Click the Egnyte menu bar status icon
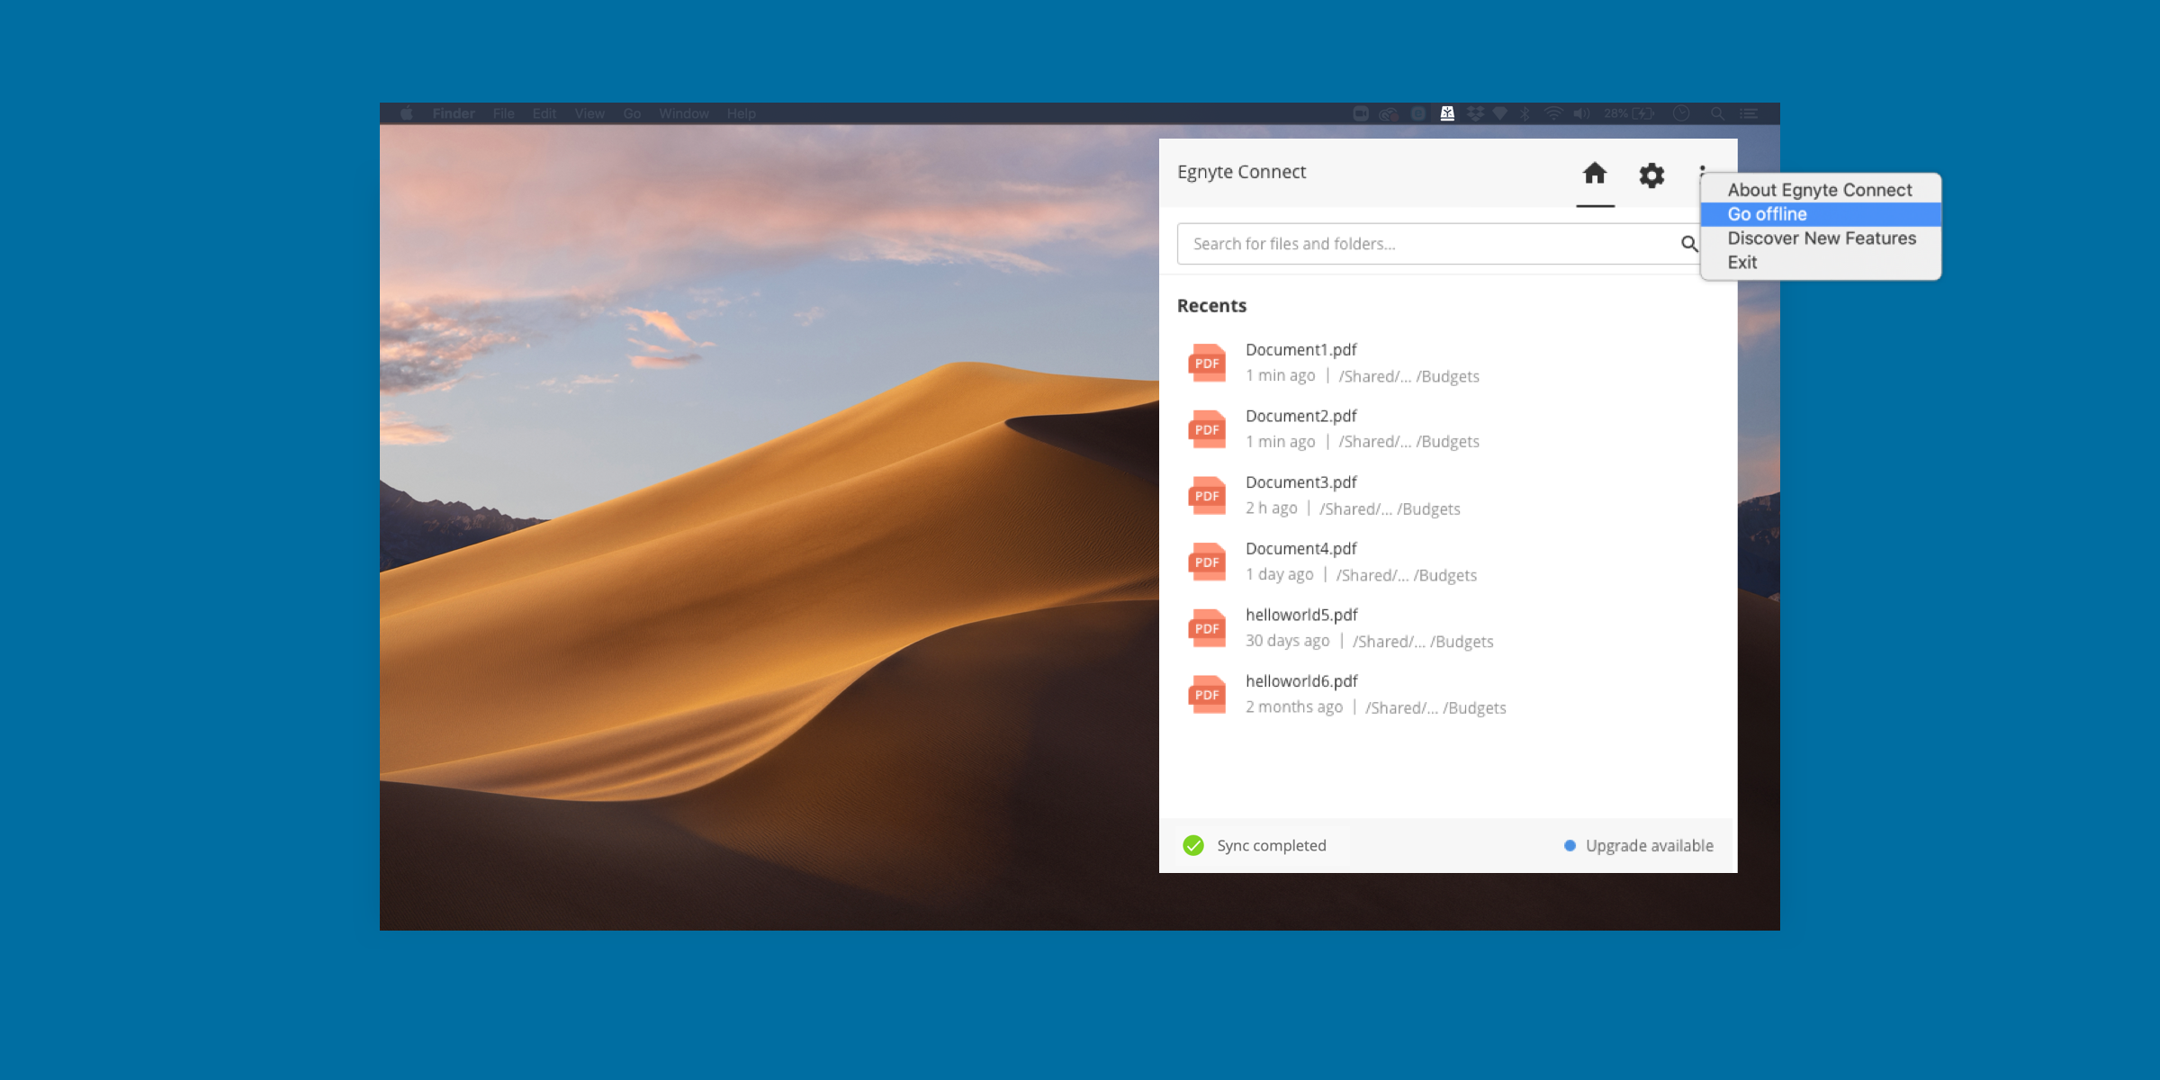The height and width of the screenshot is (1080, 2160). point(1447,113)
